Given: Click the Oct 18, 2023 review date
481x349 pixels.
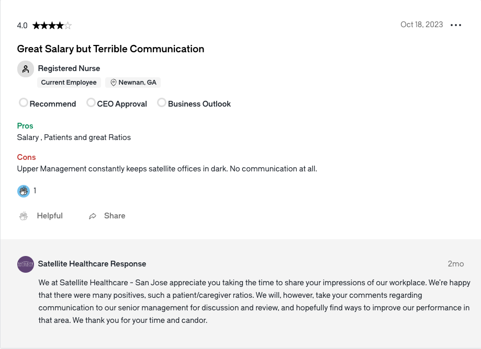Looking at the screenshot, I should pyautogui.click(x=421, y=25).
